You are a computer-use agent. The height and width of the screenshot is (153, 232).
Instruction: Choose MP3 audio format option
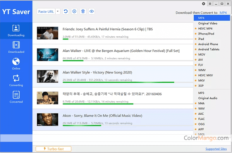pos(212,93)
